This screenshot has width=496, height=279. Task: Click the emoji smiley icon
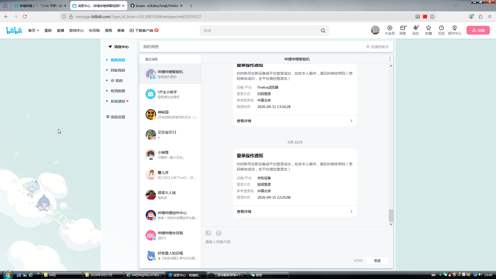219,233
